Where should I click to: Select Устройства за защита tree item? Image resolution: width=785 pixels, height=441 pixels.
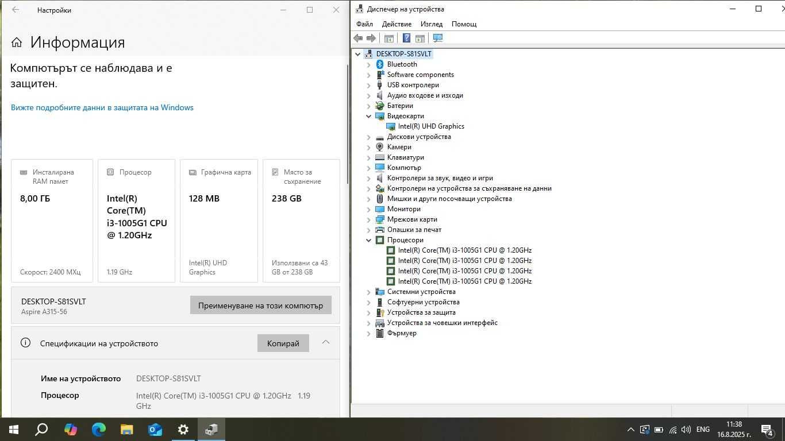tap(421, 312)
